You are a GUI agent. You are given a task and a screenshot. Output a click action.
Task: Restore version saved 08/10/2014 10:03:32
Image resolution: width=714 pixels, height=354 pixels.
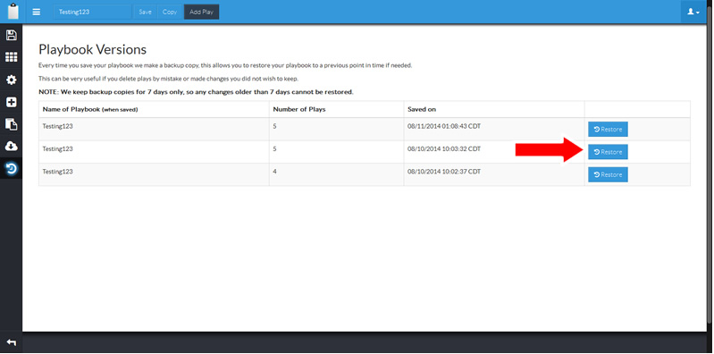point(608,152)
